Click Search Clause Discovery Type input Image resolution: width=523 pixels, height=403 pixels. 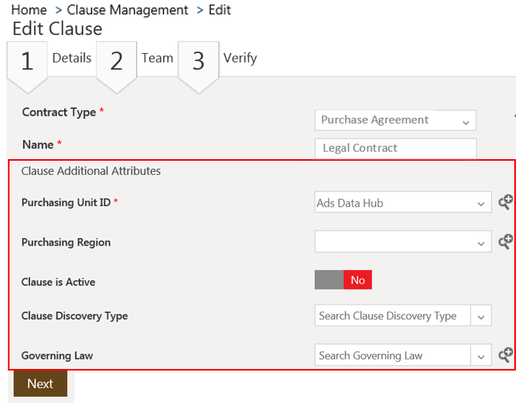coord(392,316)
